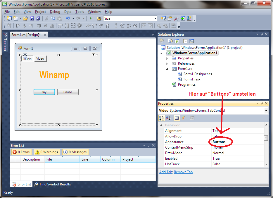Click the HotTrack property row
This screenshot has width=273, height=198.
(214, 164)
